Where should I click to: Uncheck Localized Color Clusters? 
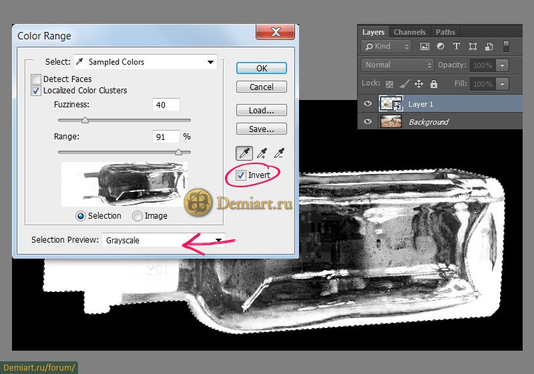click(x=36, y=91)
